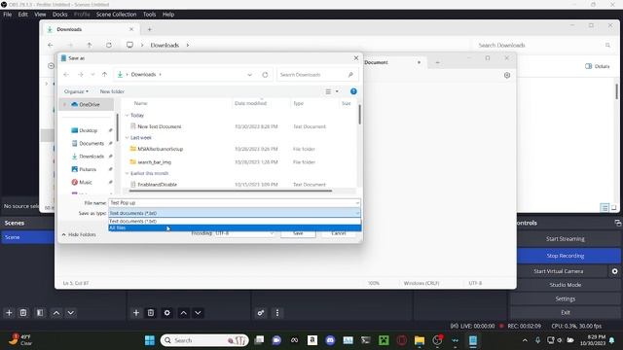623x350 pixels.
Task: Click the Search Downloads box in Save as dialog
Action: 316,75
